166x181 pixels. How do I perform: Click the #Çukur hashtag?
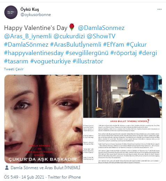(x=136, y=45)
